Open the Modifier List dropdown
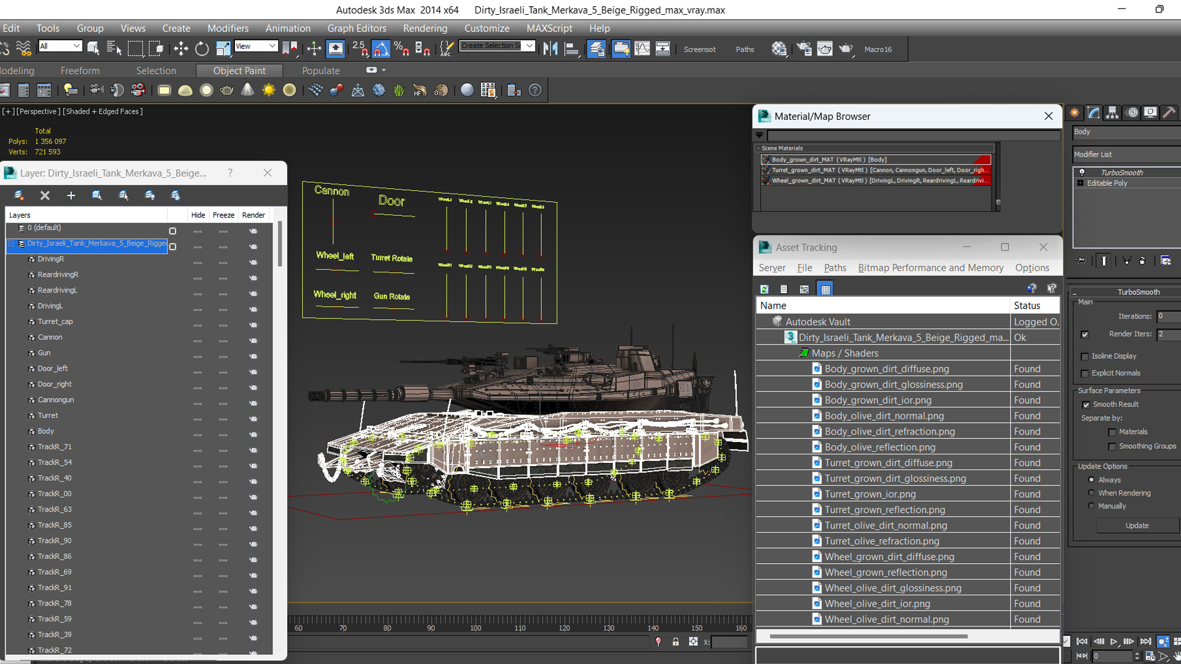The width and height of the screenshot is (1181, 664). pos(1126,154)
